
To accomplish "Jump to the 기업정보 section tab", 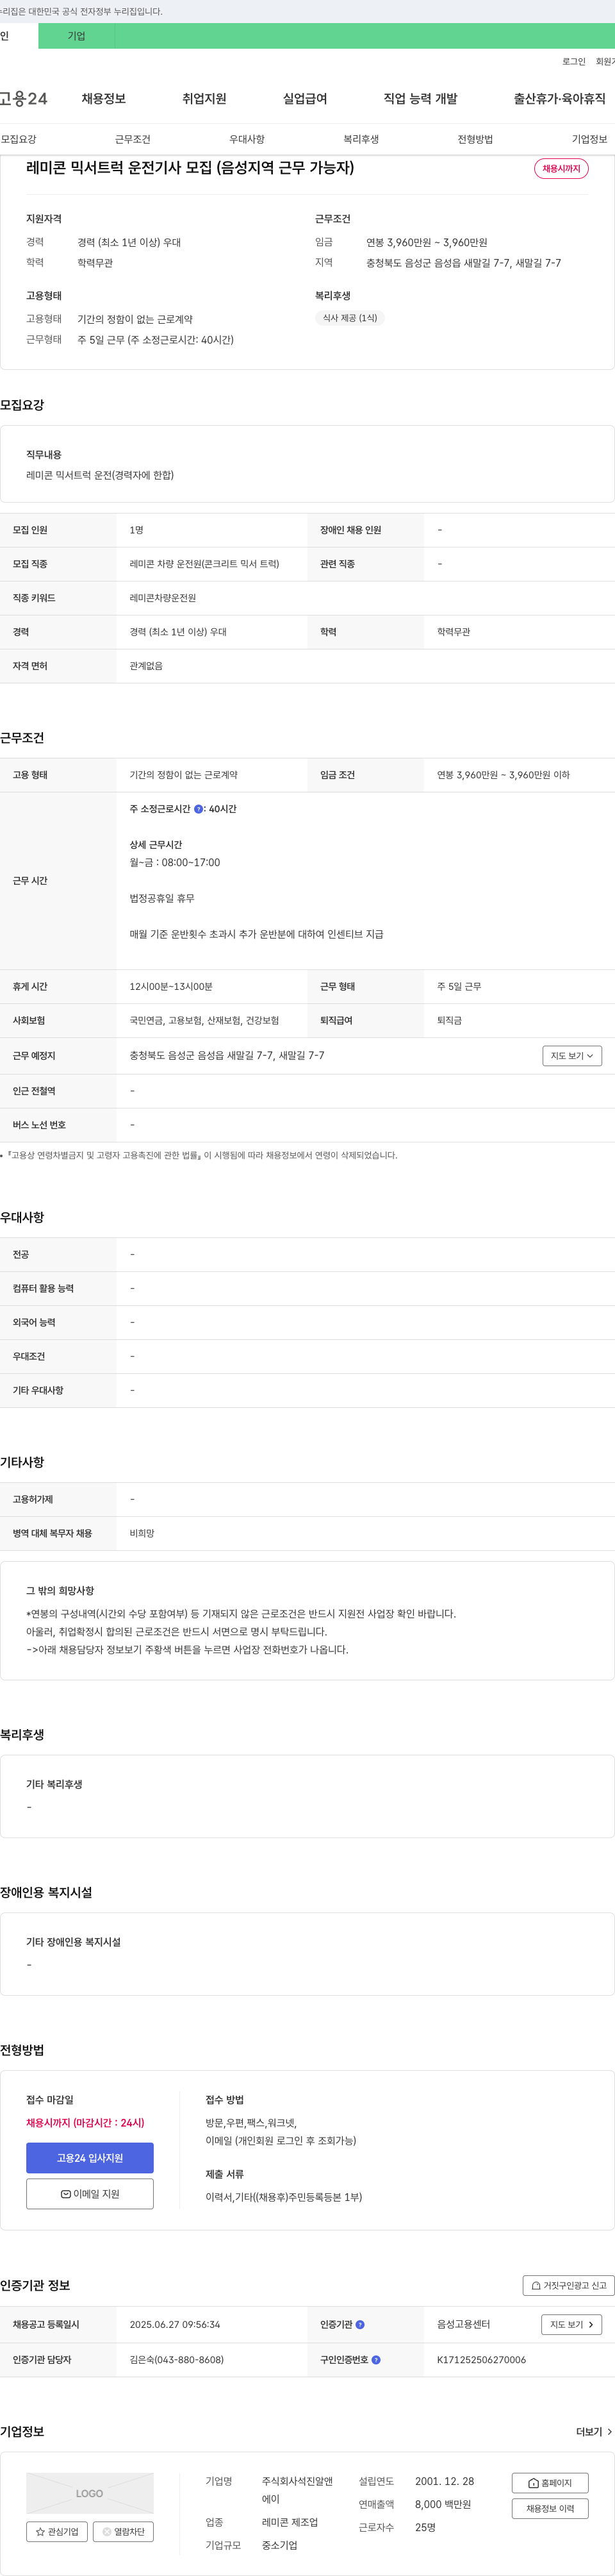I will coord(589,139).
